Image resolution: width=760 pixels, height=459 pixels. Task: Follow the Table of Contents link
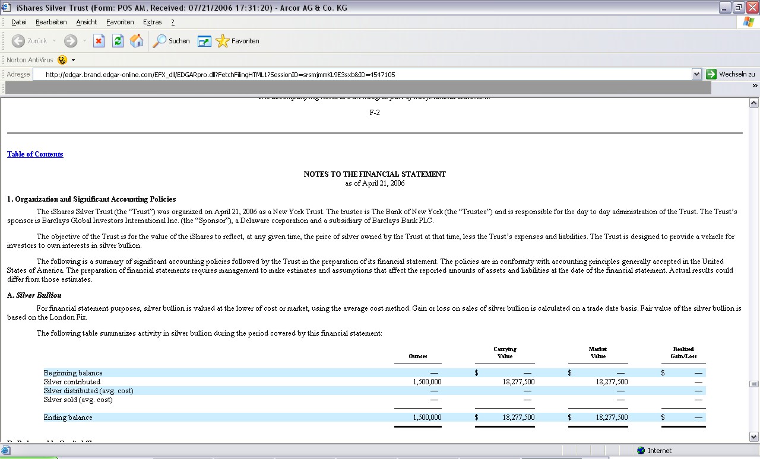(35, 154)
